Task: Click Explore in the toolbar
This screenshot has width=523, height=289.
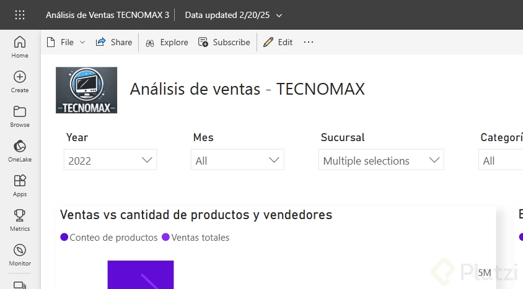Action: (167, 42)
